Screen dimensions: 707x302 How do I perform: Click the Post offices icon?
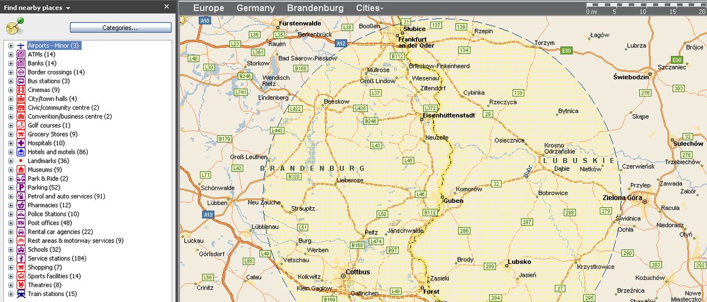click(x=21, y=223)
